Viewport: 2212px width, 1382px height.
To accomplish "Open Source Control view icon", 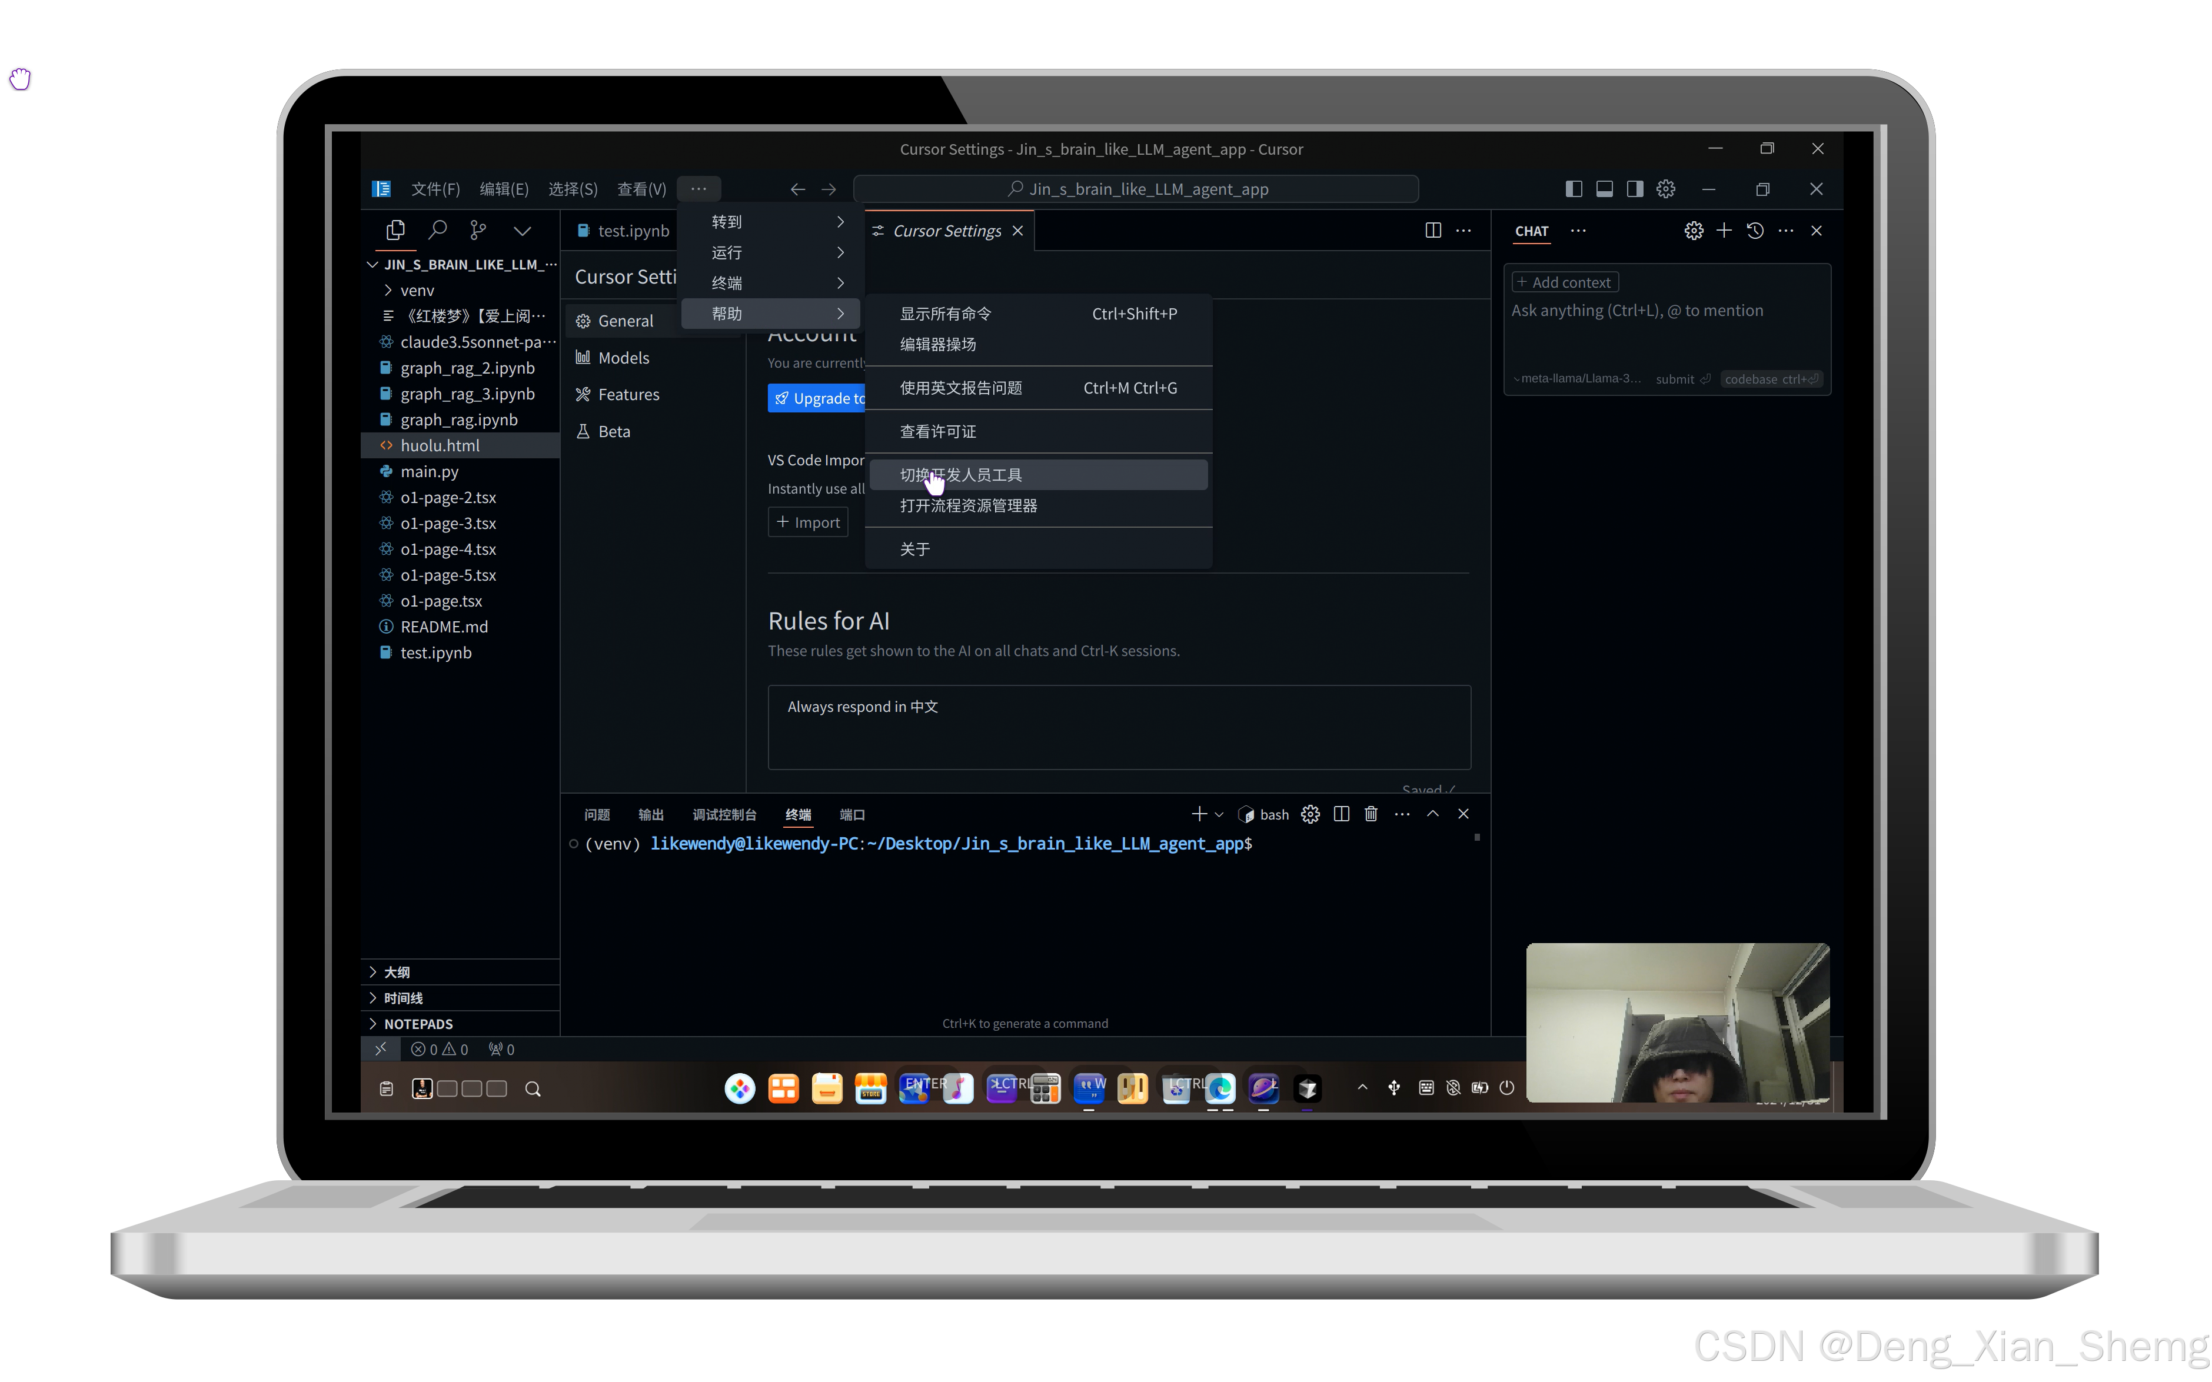I will pyautogui.click(x=478, y=231).
